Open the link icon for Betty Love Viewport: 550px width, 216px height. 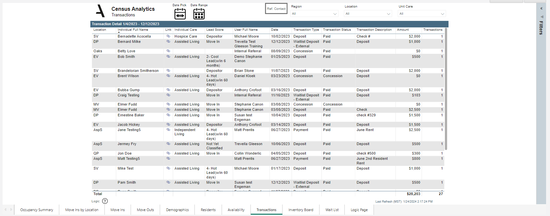coord(168,51)
